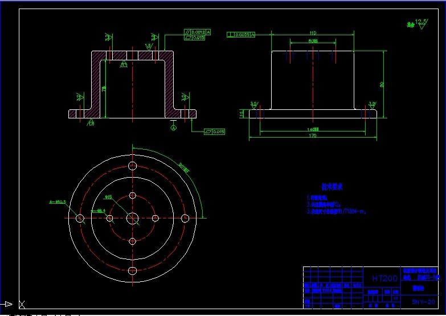This screenshot has height=316, width=446.
Task: Pick the 78 inner height dimension
Action: (x=104, y=88)
